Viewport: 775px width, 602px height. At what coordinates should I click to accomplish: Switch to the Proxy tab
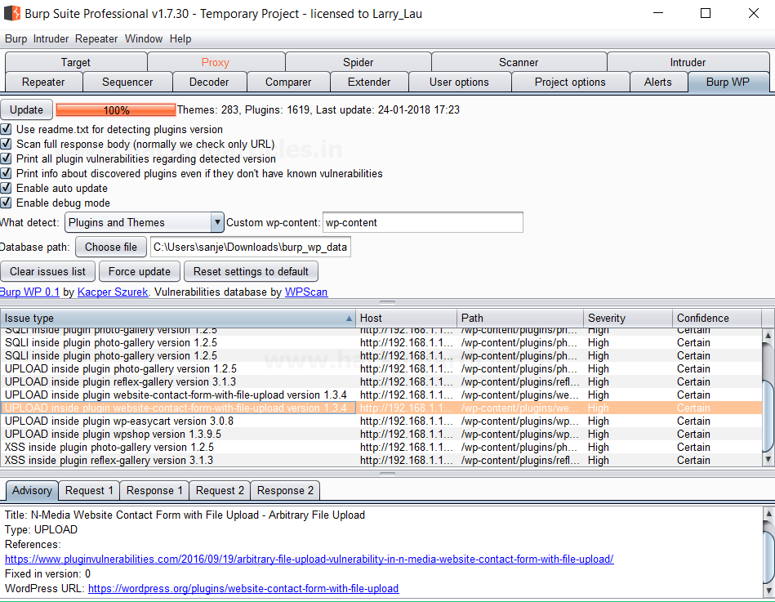coord(216,62)
